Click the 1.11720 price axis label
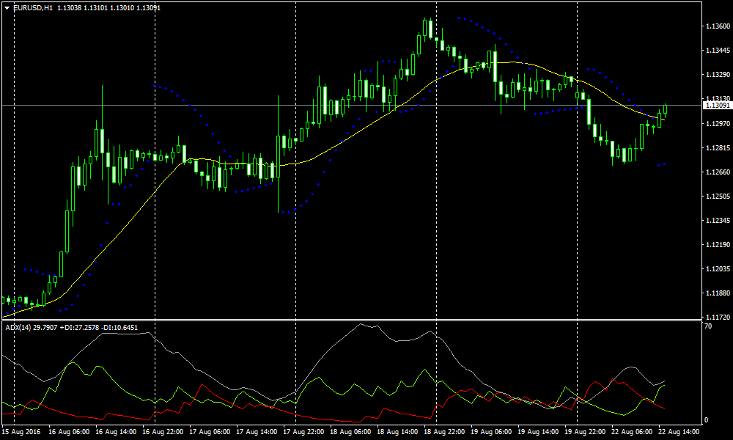Screen dimensions: 733x440 point(718,318)
